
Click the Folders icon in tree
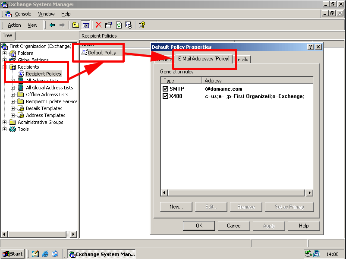(13, 53)
